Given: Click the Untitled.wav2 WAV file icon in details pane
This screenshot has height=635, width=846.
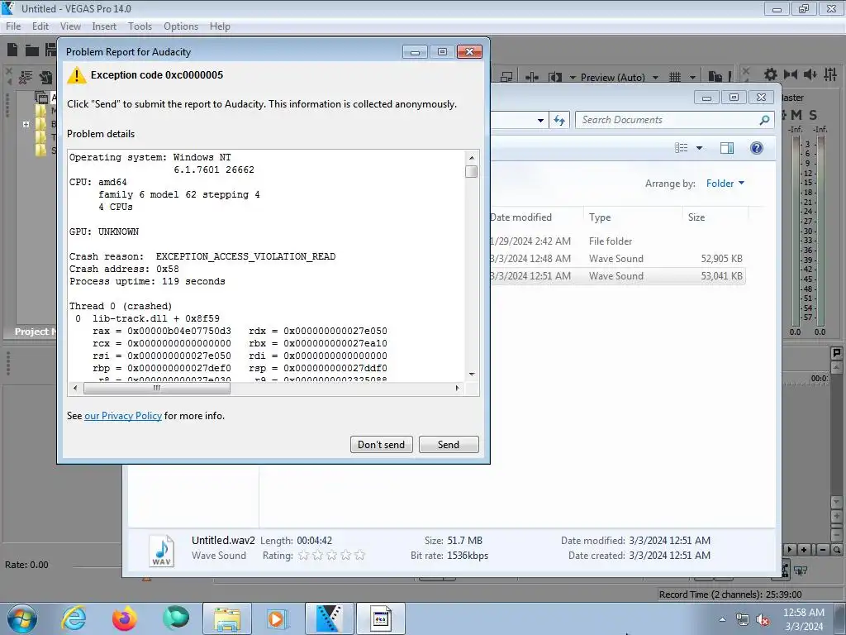Looking at the screenshot, I should point(161,550).
